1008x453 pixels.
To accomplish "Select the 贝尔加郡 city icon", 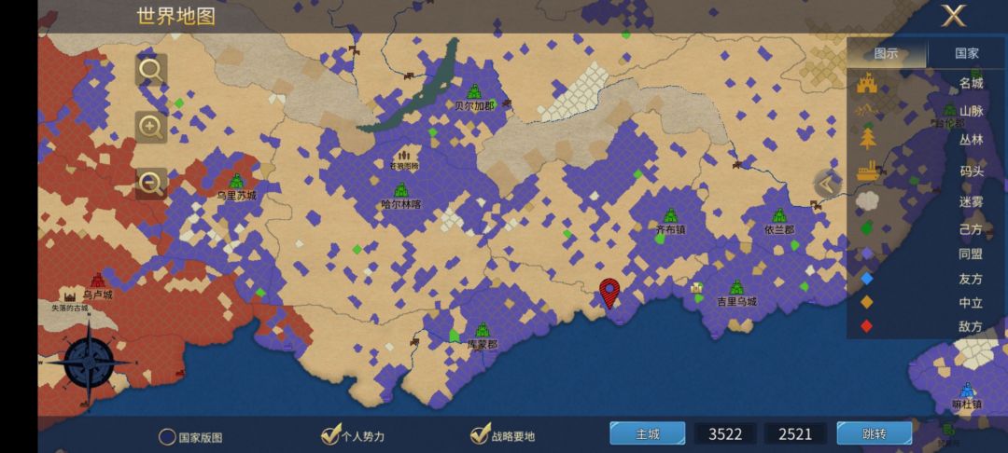I will click(474, 91).
